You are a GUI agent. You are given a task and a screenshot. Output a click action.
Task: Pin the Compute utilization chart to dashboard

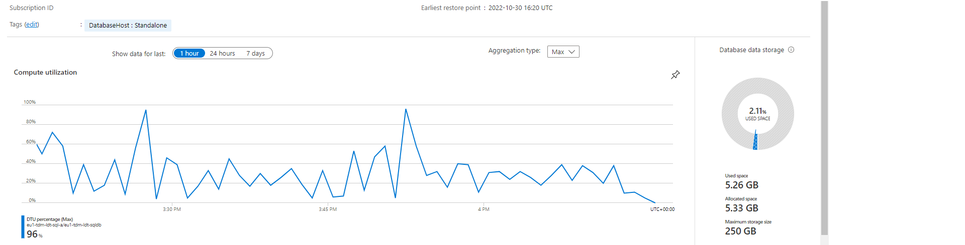click(675, 75)
